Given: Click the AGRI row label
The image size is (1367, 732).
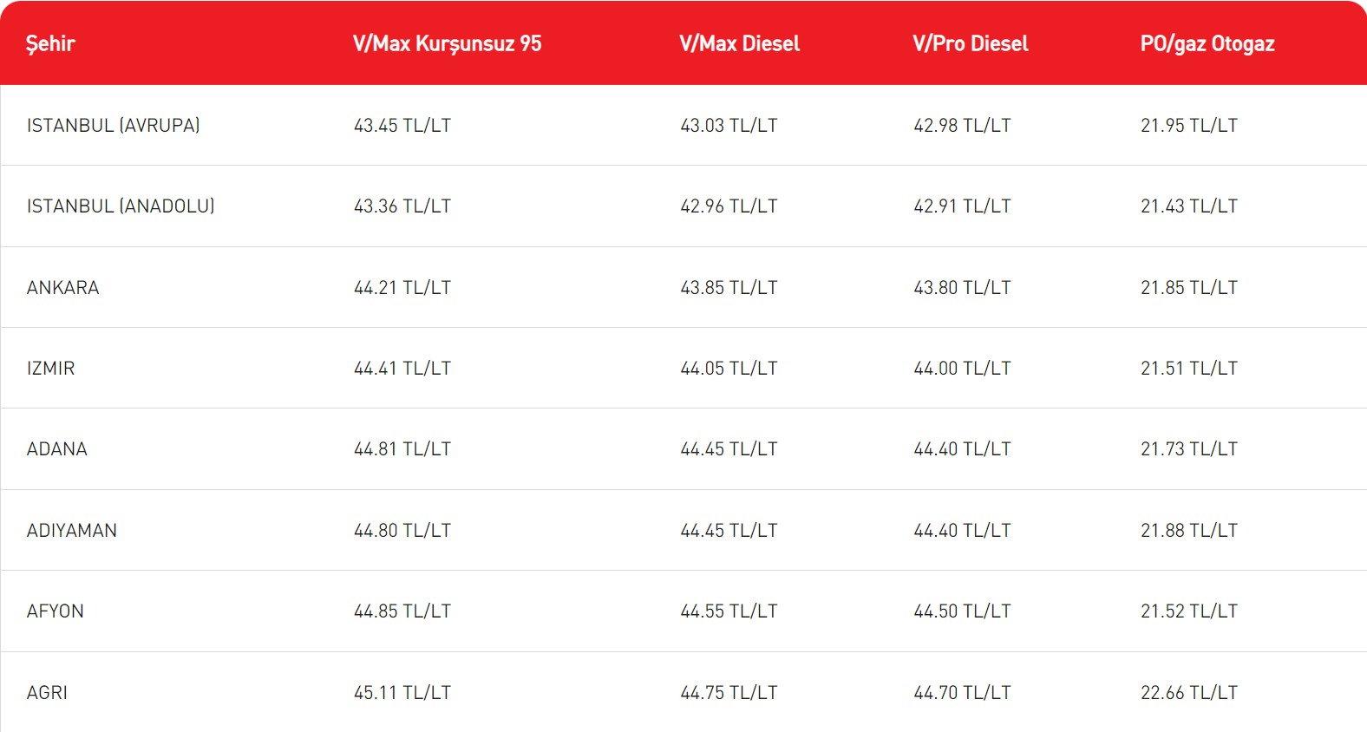Looking at the screenshot, I should pos(47,692).
